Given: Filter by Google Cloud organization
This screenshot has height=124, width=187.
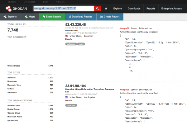Looking at the screenshot, I should pos(14,113).
